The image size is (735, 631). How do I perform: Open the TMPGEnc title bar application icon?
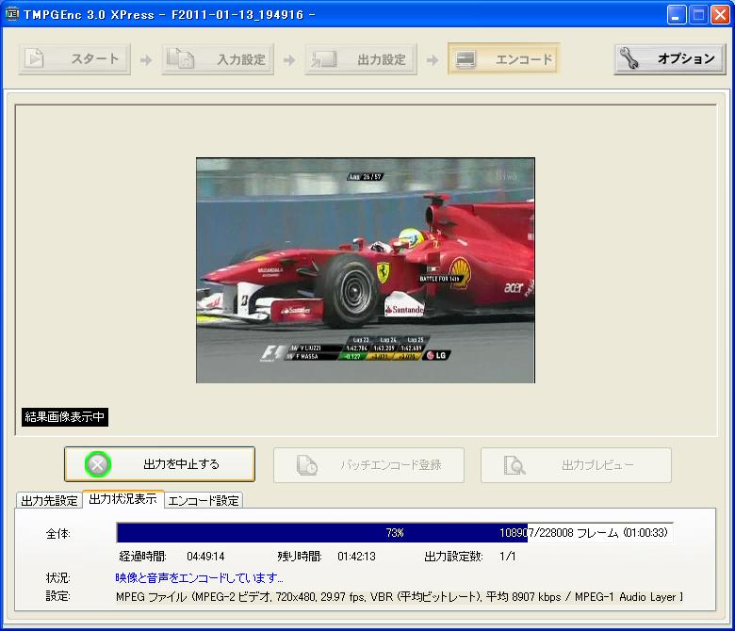(x=13, y=14)
